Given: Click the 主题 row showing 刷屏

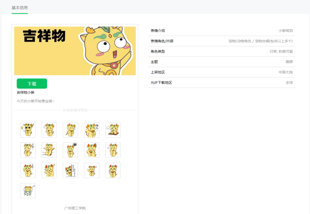Looking at the screenshot, I should coord(222,62).
